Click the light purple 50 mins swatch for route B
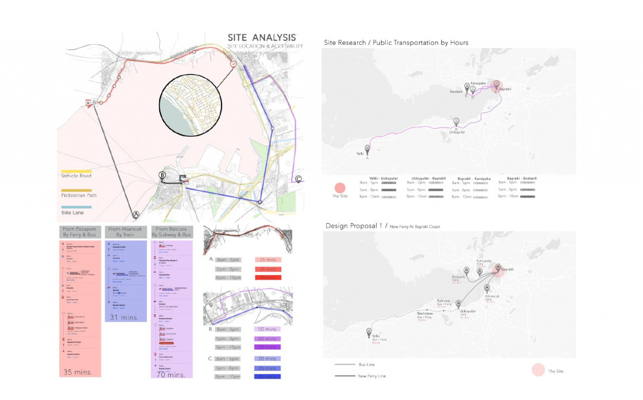 (x=268, y=329)
